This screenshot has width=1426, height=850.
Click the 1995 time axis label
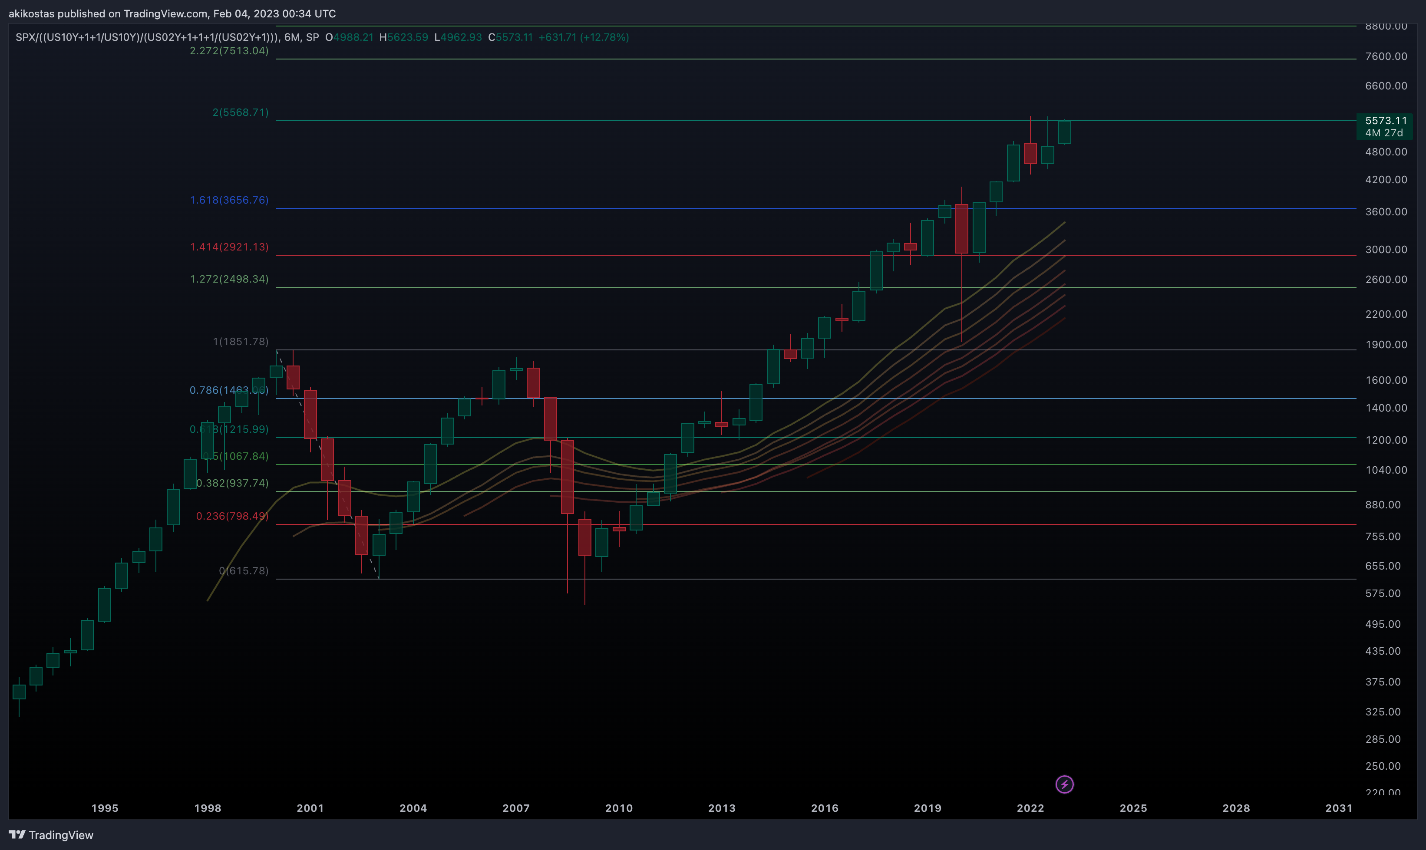(x=105, y=808)
